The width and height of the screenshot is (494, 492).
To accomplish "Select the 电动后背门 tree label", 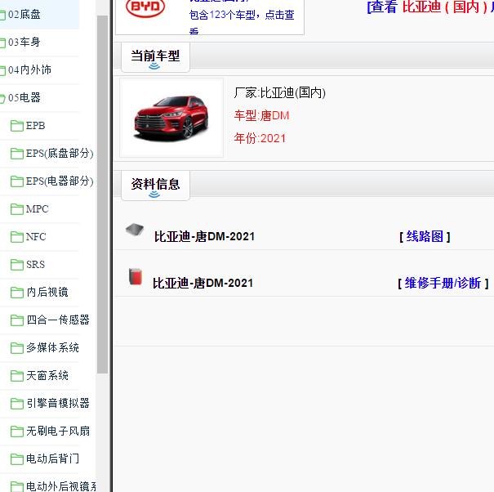I will 52,458.
